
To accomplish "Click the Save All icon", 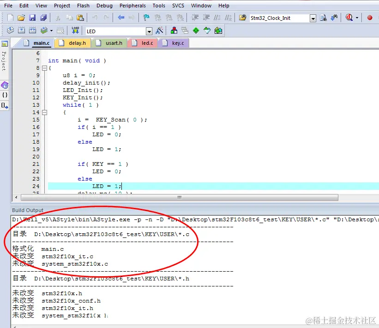I will point(43,18).
